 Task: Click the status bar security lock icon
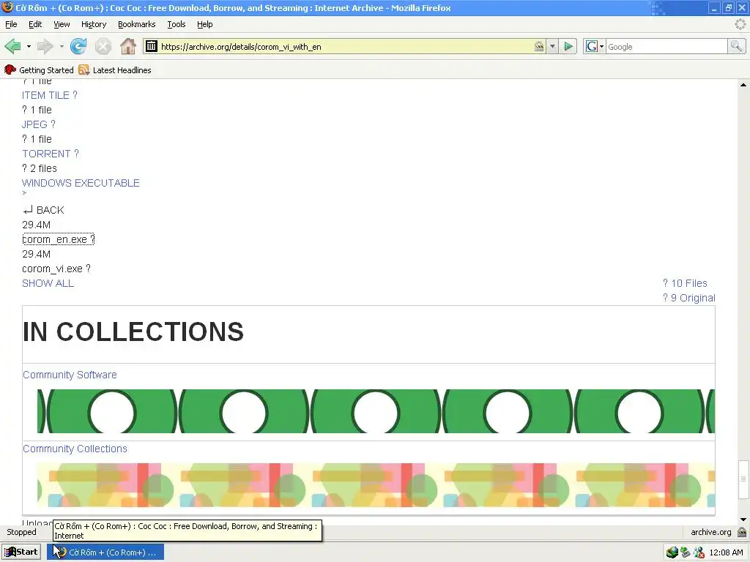742,532
